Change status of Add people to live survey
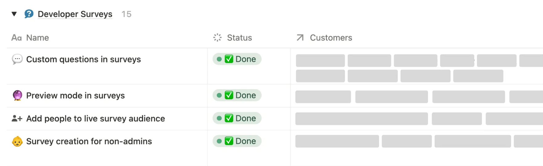Viewport: 543px width, 166px height. click(237, 118)
